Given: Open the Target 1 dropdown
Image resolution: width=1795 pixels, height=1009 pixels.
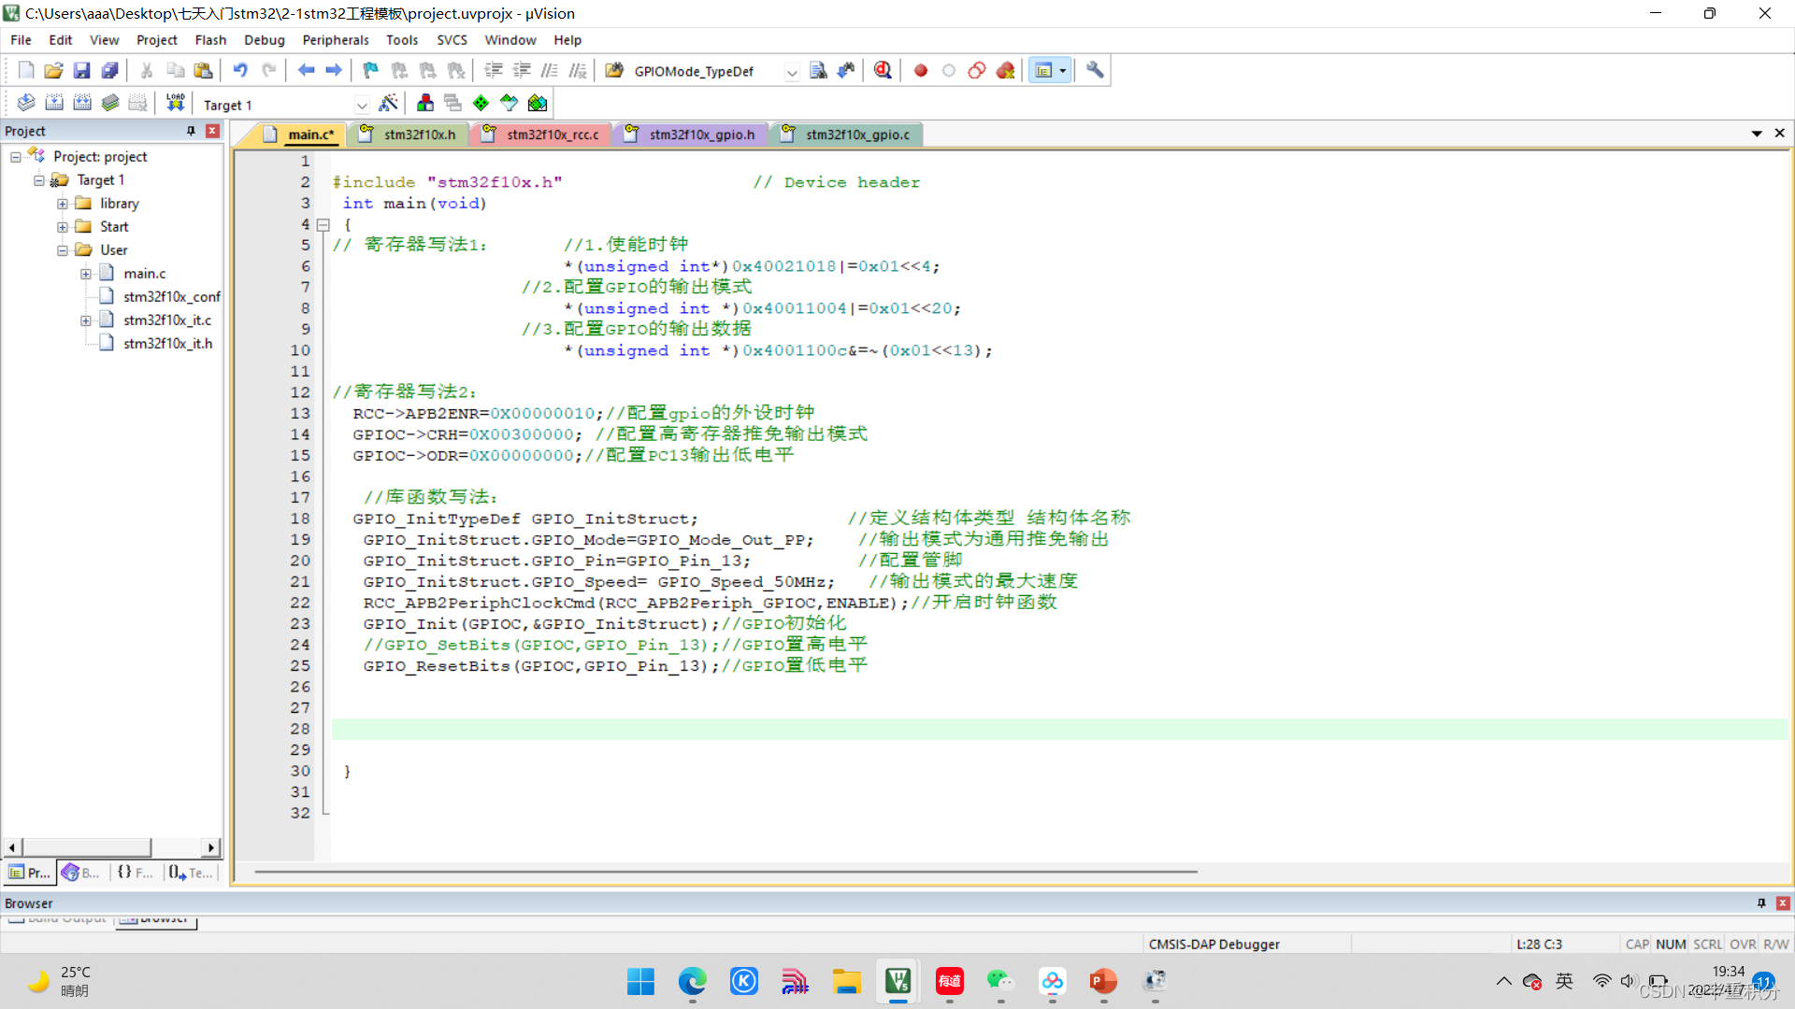Looking at the screenshot, I should [362, 105].
